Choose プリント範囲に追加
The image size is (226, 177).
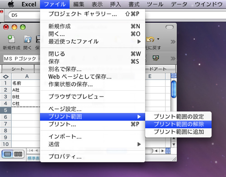(178, 132)
